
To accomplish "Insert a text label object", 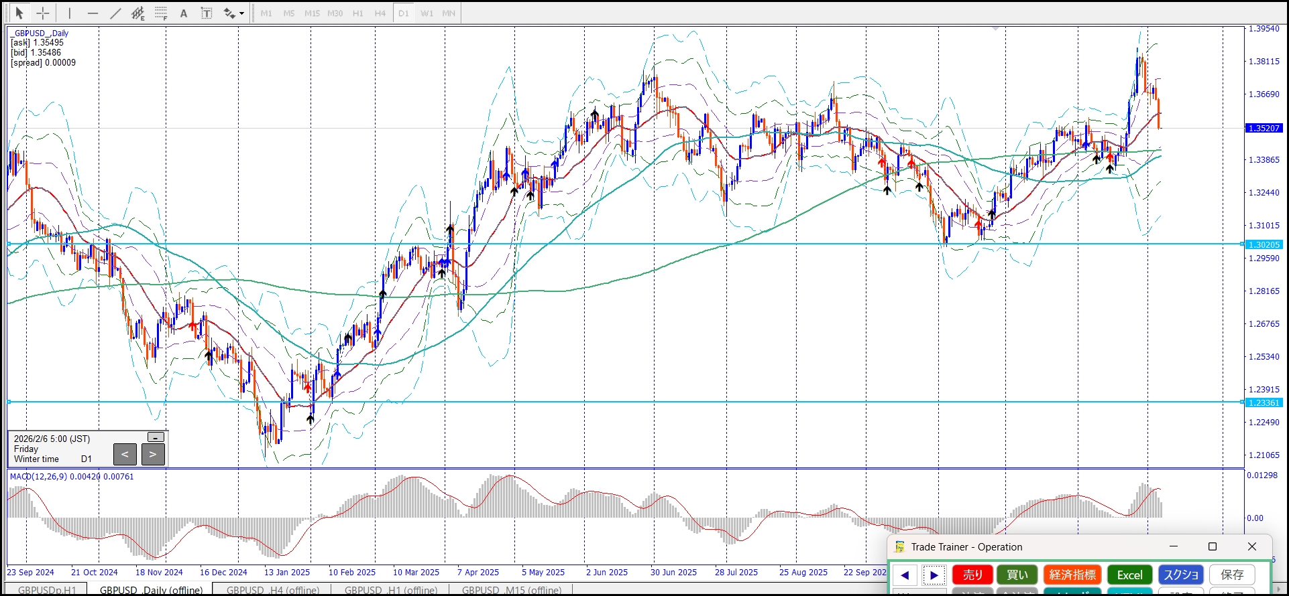I will (207, 13).
